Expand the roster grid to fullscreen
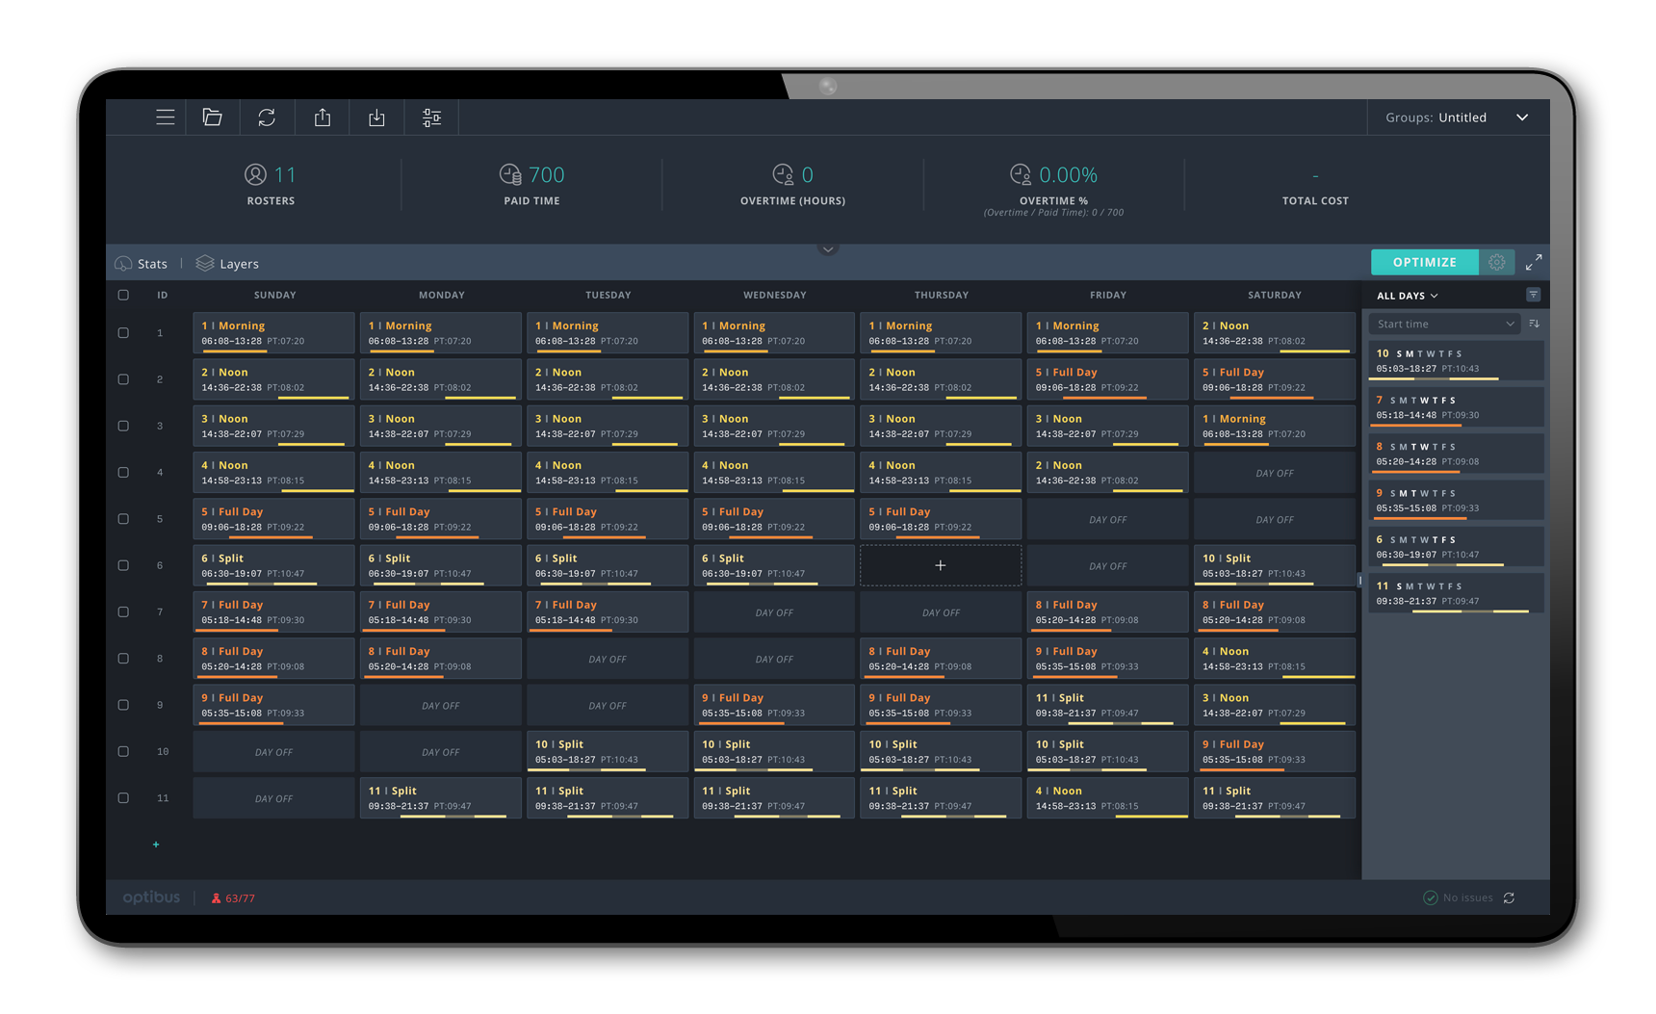 point(1534,262)
